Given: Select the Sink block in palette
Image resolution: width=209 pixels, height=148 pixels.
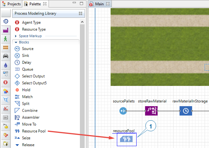Looking at the screenshot, I should point(22,55).
